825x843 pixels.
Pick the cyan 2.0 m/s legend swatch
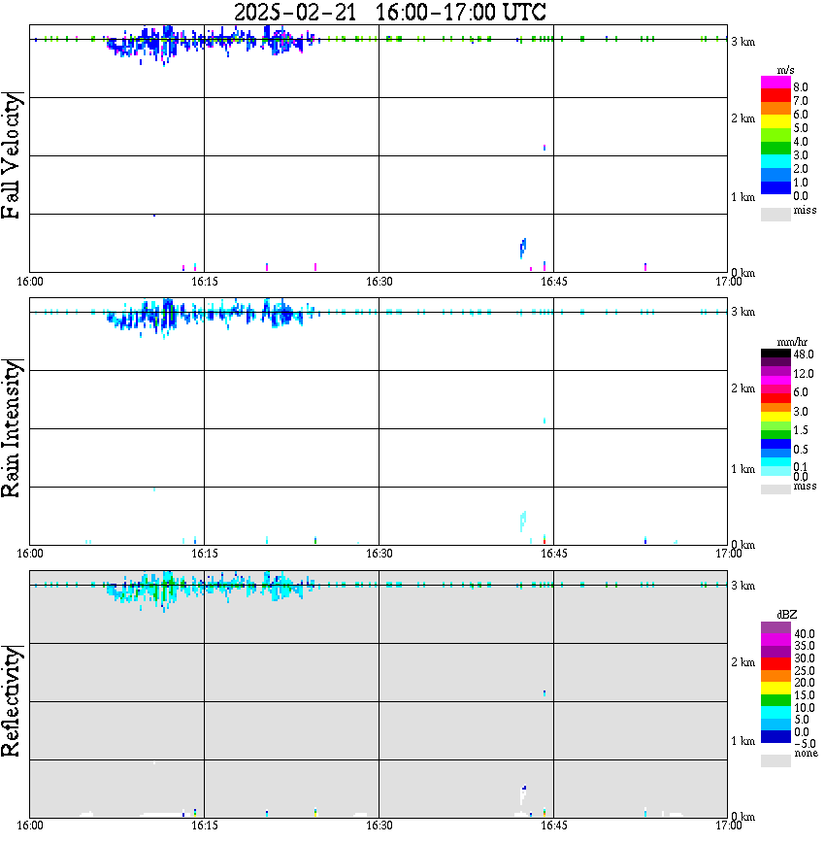click(775, 162)
